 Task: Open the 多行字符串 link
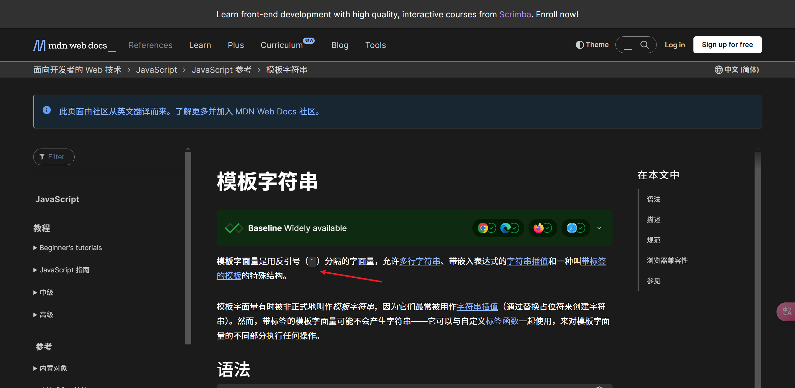[420, 261]
